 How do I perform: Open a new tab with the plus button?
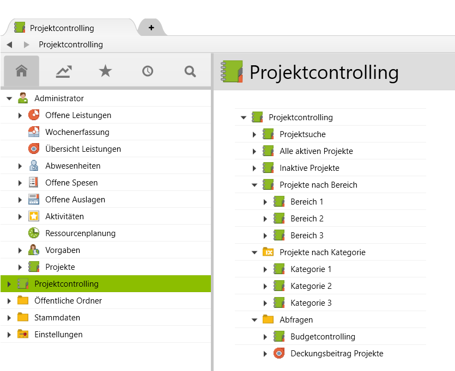click(x=151, y=27)
